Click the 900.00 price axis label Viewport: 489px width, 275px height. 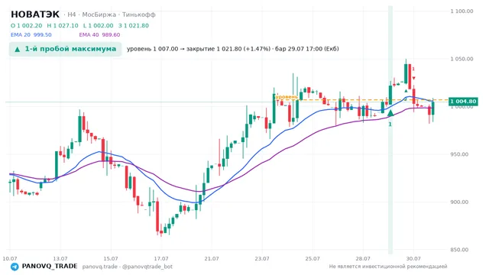[x=459, y=202]
